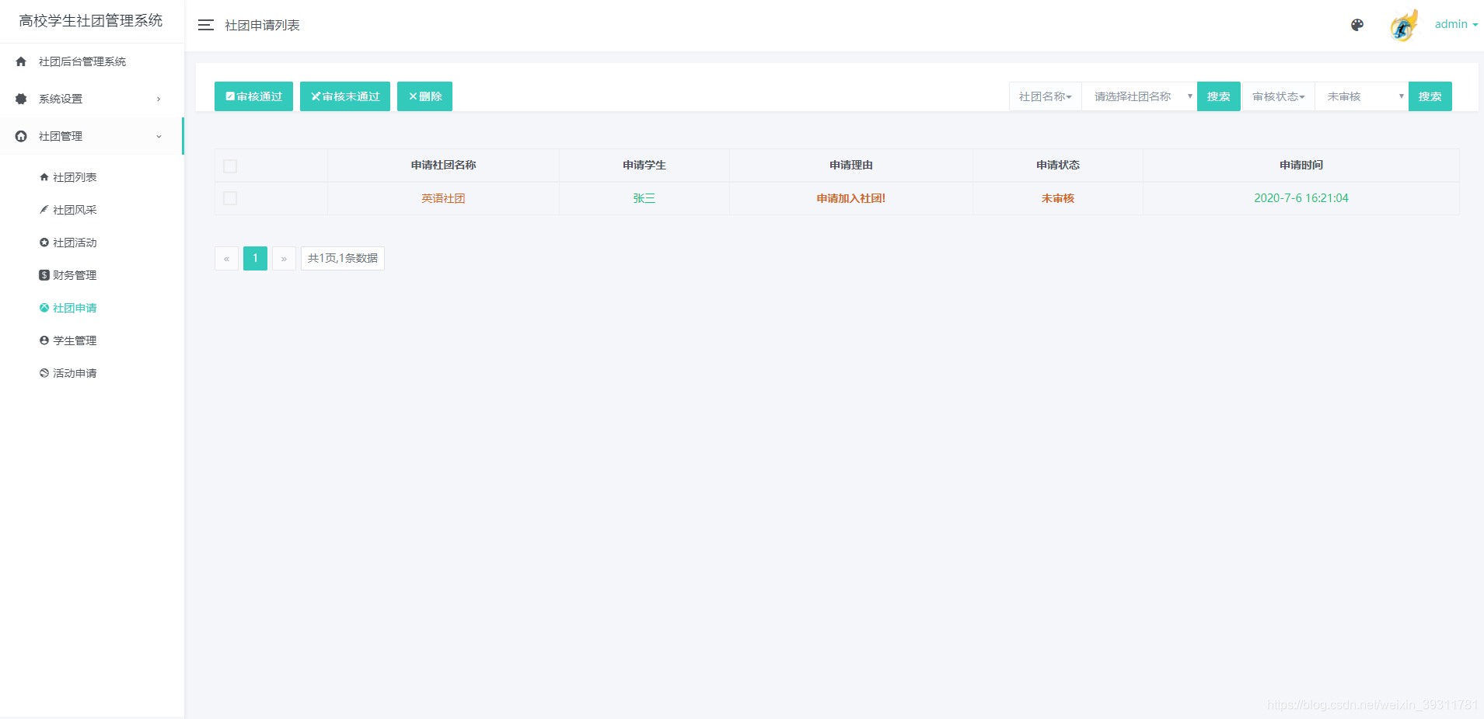
Task: Click 搜索 next to 未审核 select
Action: [x=1430, y=96]
